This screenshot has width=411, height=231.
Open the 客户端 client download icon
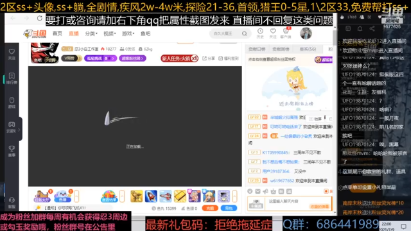click(286, 33)
